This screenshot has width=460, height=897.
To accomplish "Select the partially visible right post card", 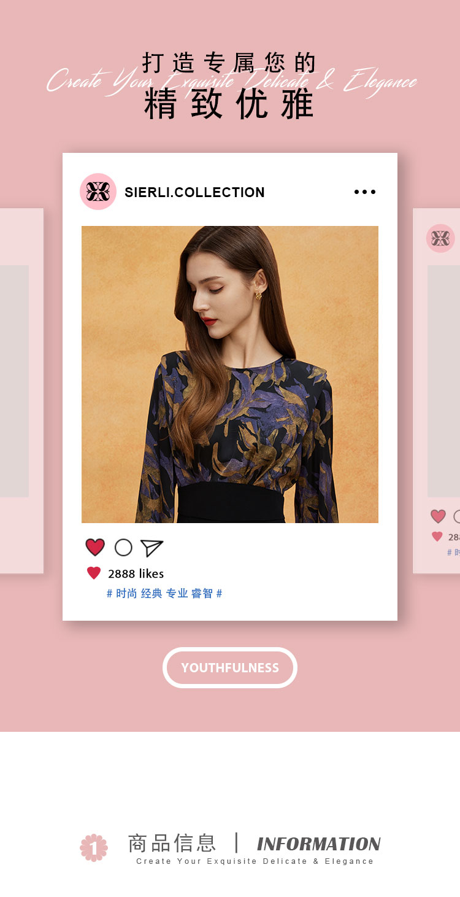I will (436, 391).
